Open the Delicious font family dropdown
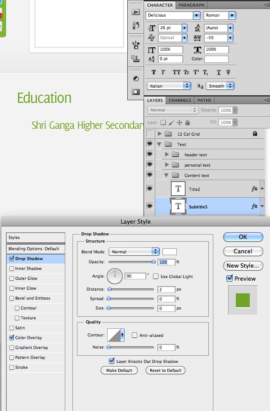This screenshot has height=411, width=270. (197, 15)
